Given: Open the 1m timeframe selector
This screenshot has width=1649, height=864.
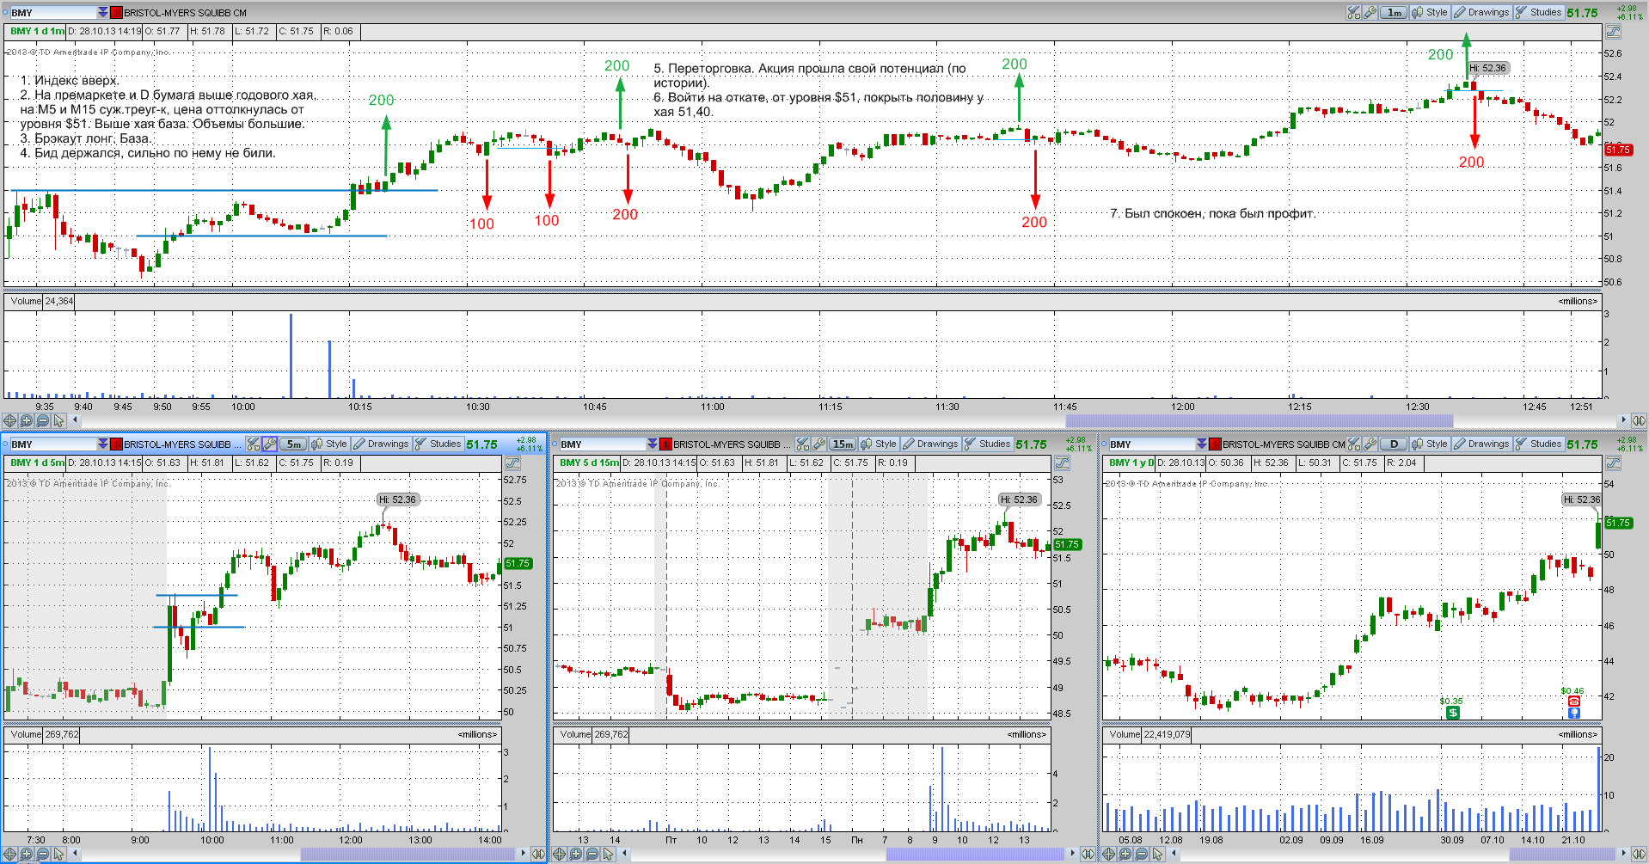Looking at the screenshot, I should [1394, 12].
